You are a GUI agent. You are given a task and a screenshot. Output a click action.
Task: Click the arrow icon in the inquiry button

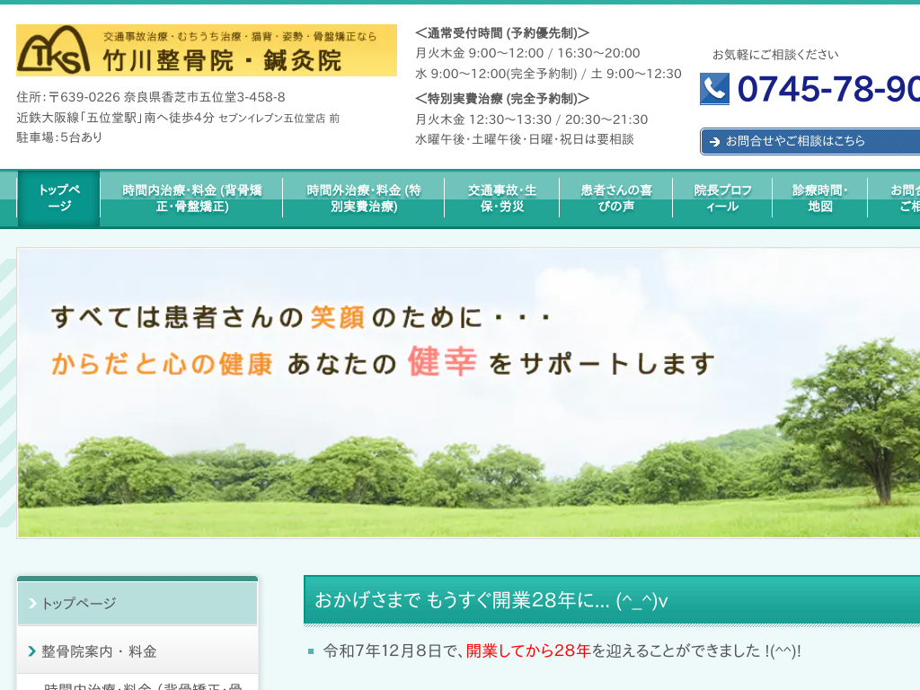click(714, 142)
